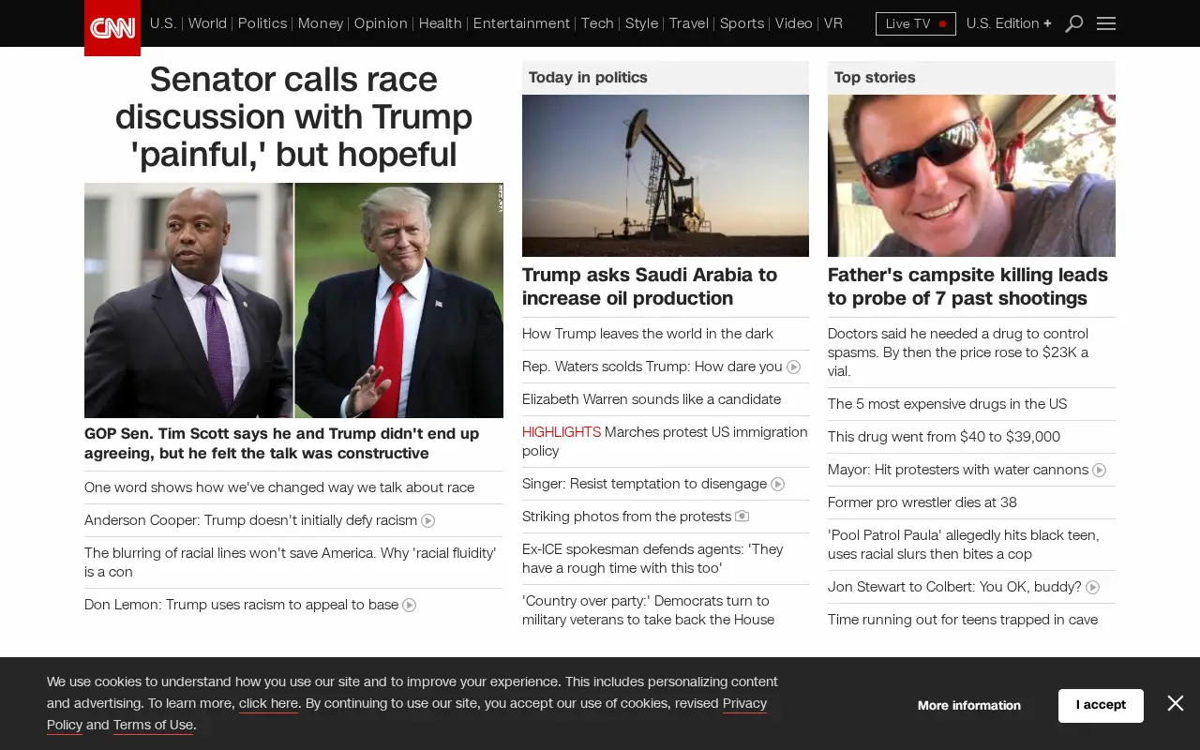Open 'Former pro wrestler dies at 38'
The width and height of the screenshot is (1200, 750).
click(x=922, y=502)
